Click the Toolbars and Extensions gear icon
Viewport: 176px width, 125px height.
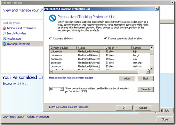point(4,28)
